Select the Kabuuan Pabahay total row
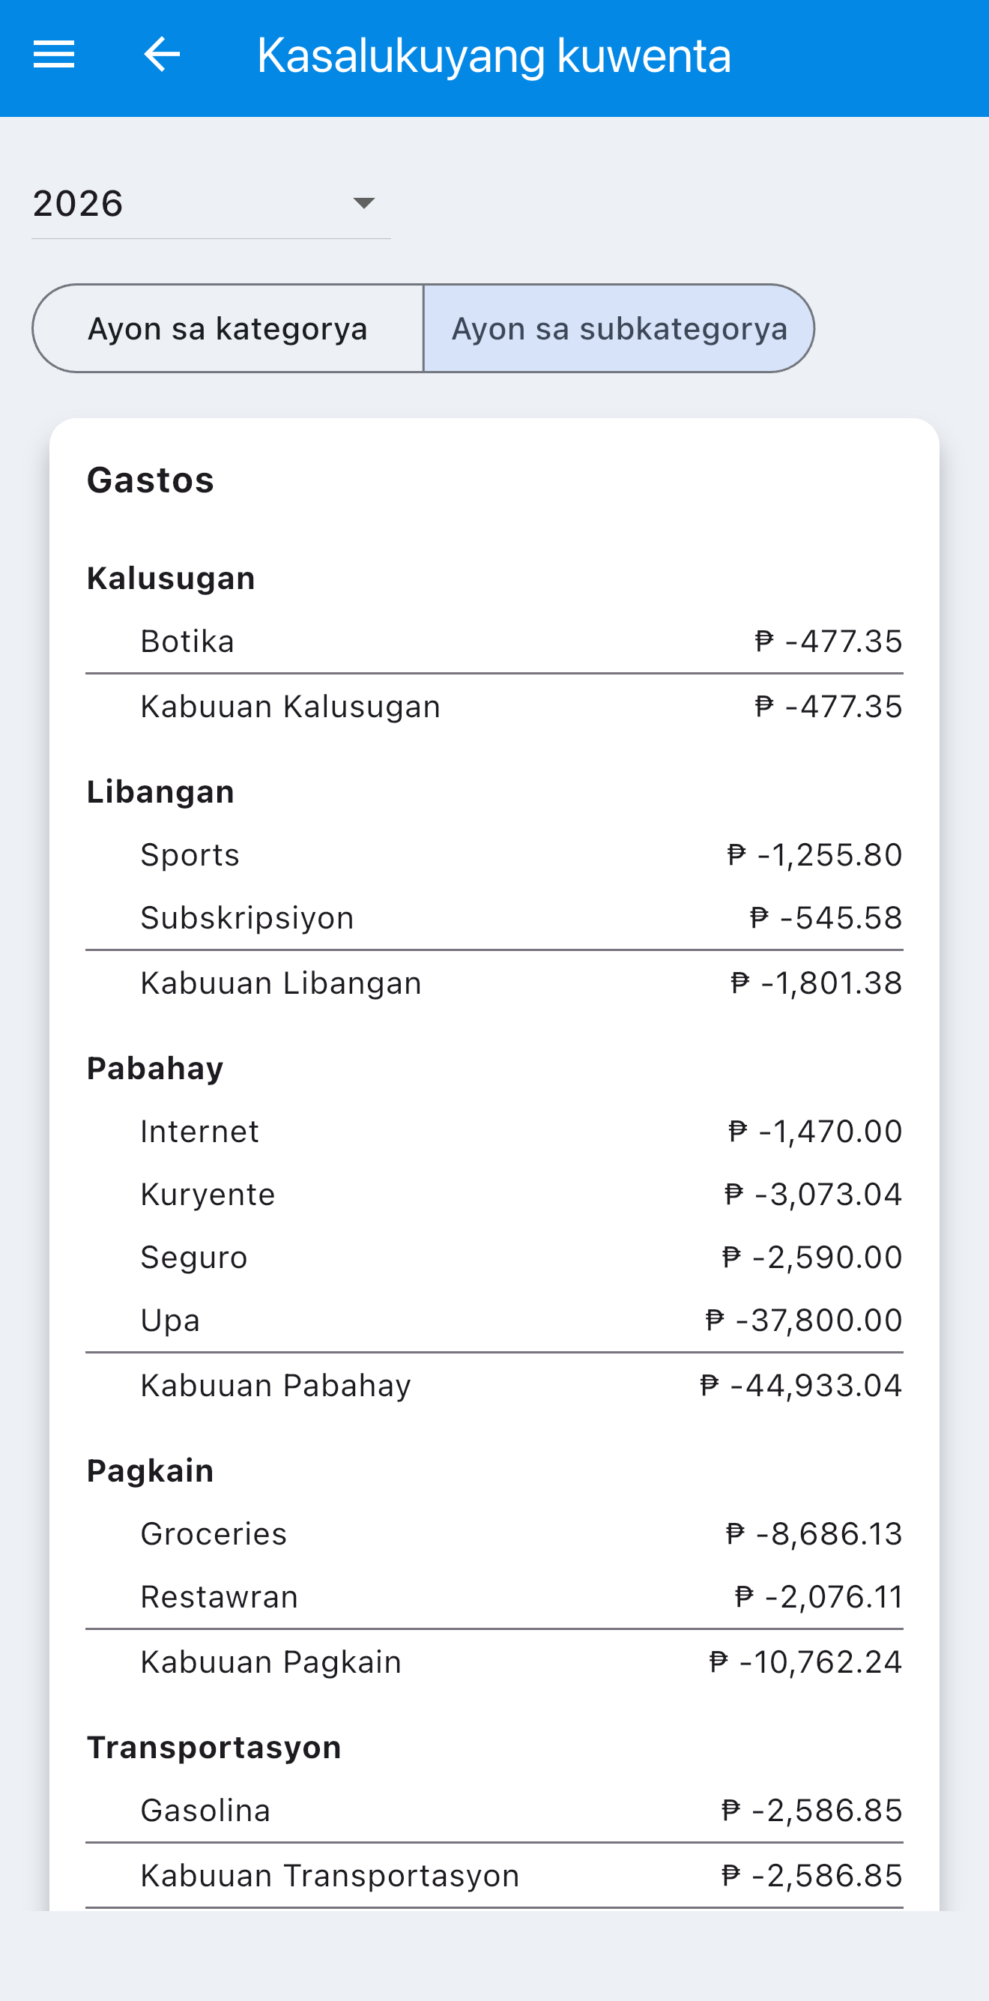989x2001 pixels. click(x=494, y=1386)
